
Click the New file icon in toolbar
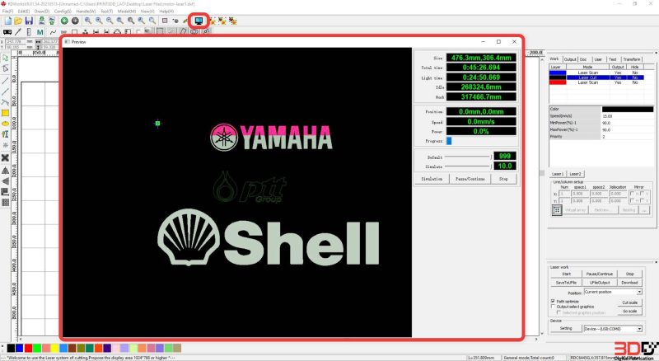point(7,21)
